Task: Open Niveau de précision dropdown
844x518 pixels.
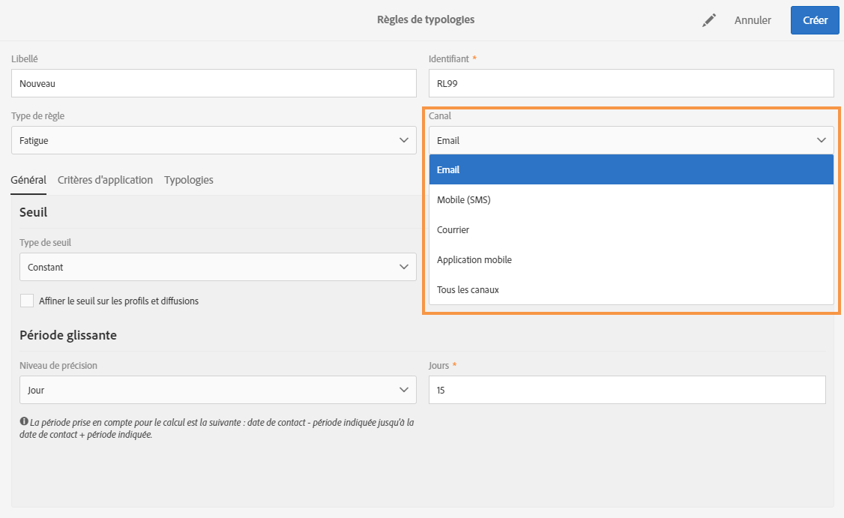Action: (217, 390)
